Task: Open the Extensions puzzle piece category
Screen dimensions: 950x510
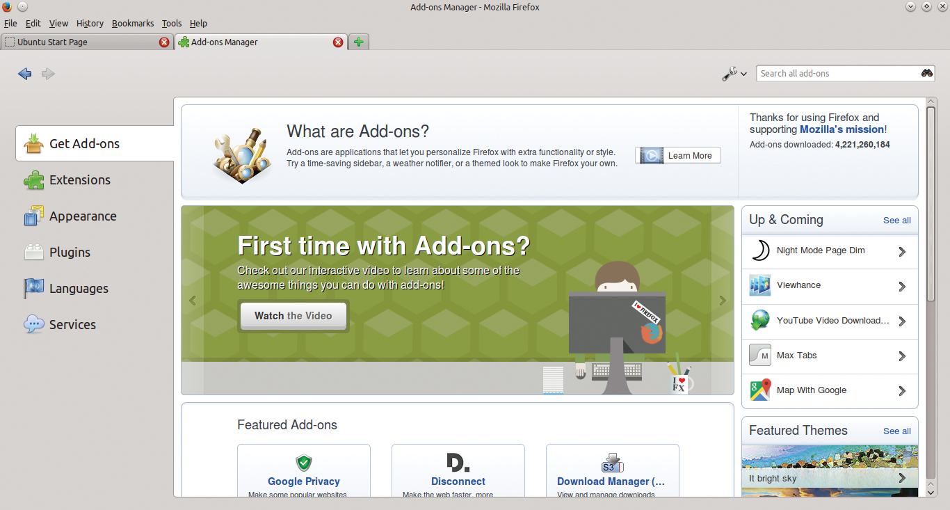Action: tap(33, 180)
